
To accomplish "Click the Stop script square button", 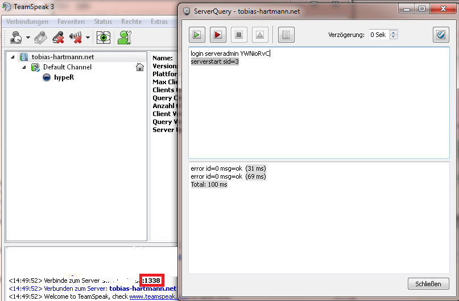I will [x=239, y=35].
